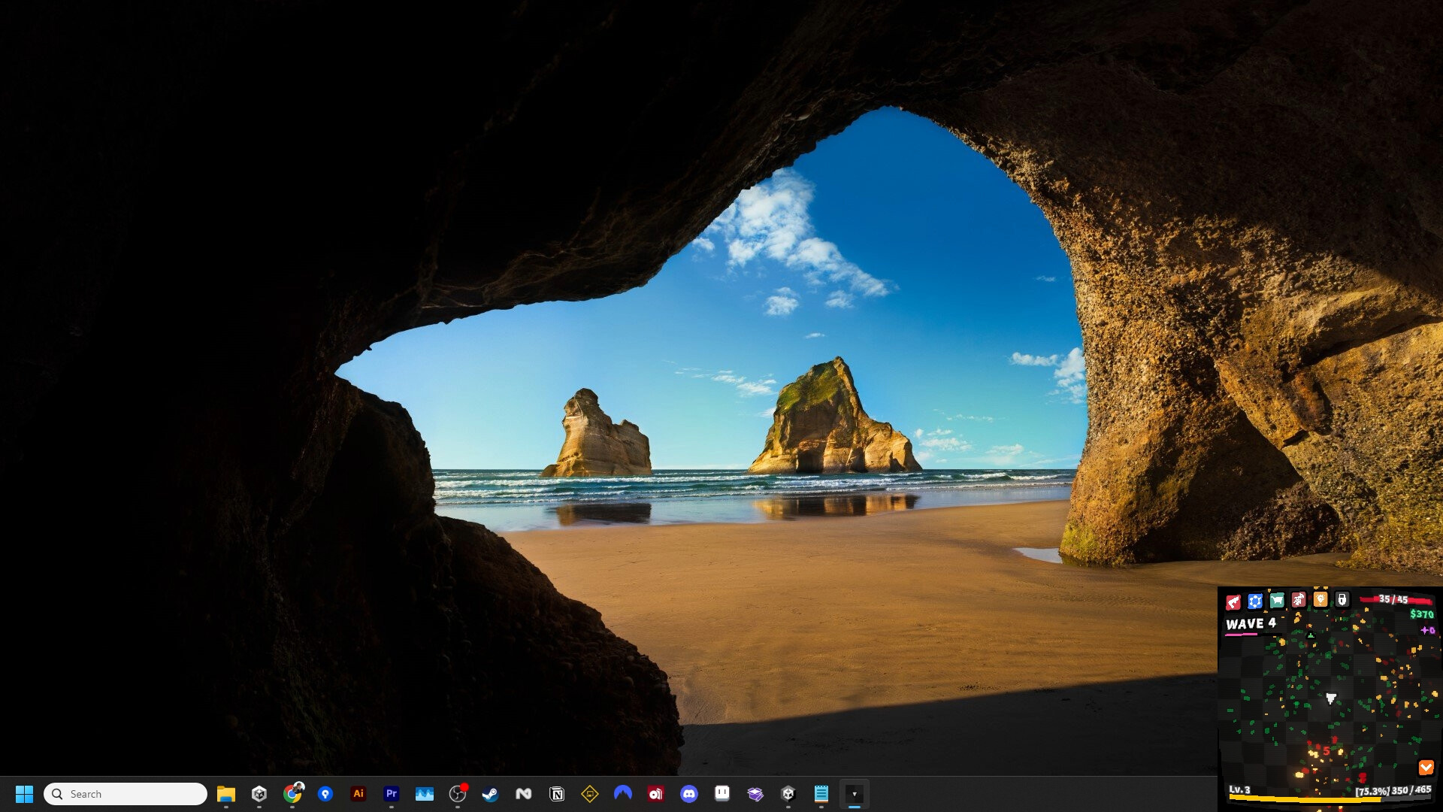The width and height of the screenshot is (1443, 812).
Task: Open Unity Hub from the taskbar
Action: (x=259, y=793)
